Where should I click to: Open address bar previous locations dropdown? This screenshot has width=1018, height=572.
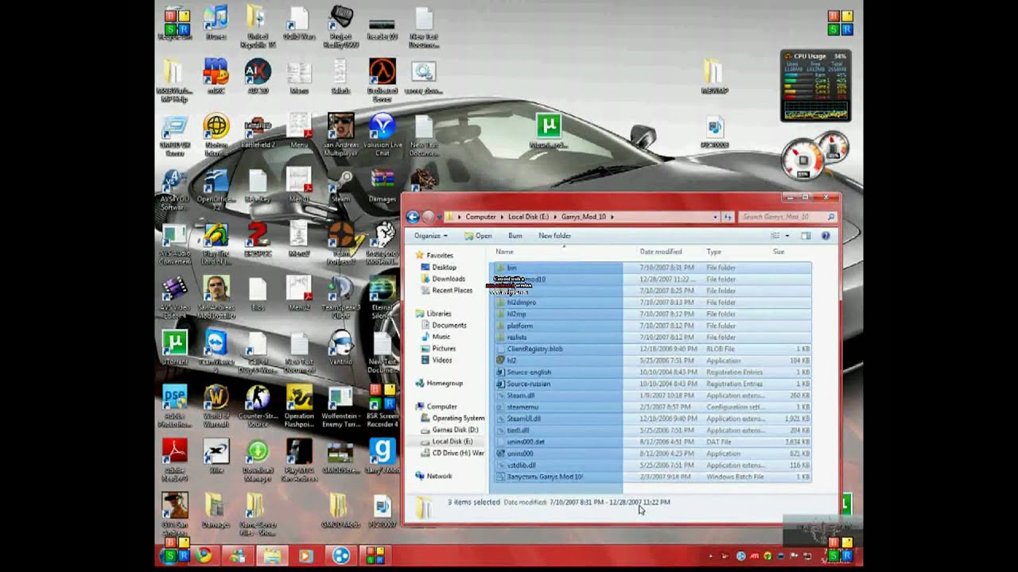coord(715,217)
